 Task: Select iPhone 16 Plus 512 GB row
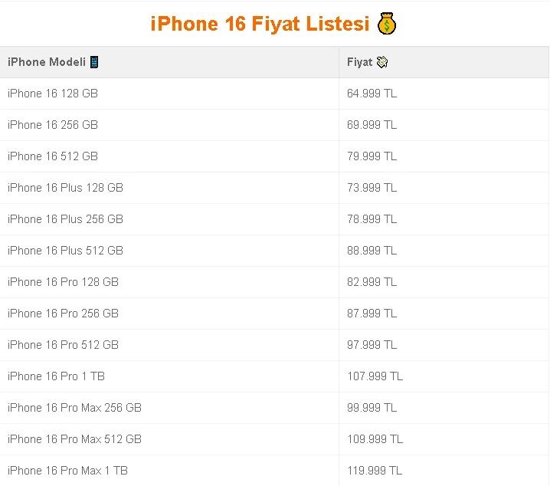[x=274, y=251]
